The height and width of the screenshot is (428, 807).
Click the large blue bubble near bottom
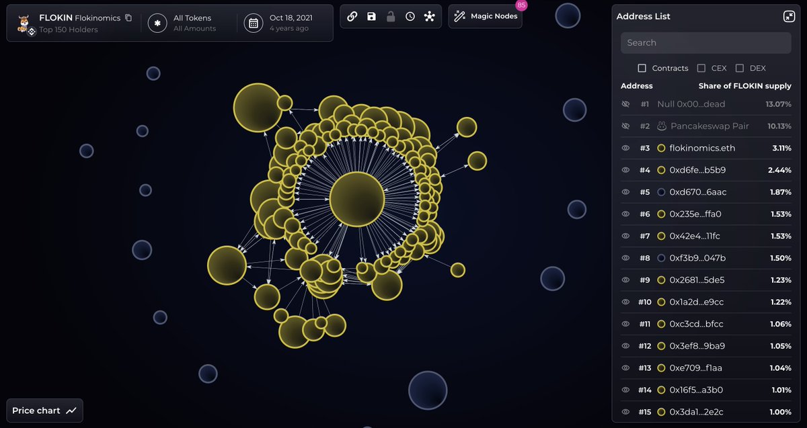click(x=428, y=390)
